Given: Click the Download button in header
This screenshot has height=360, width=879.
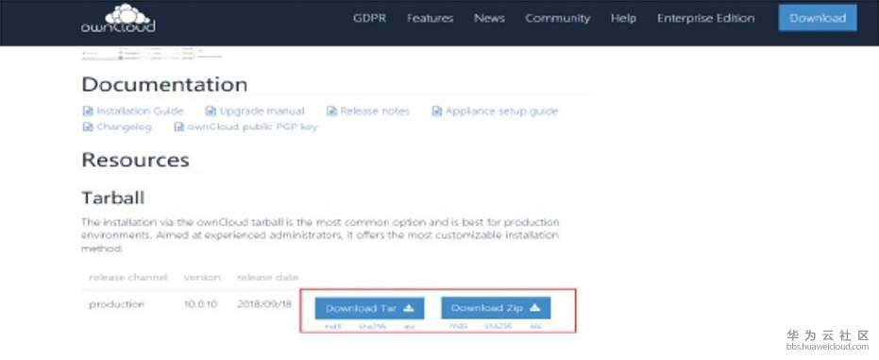Looking at the screenshot, I should coord(818,18).
